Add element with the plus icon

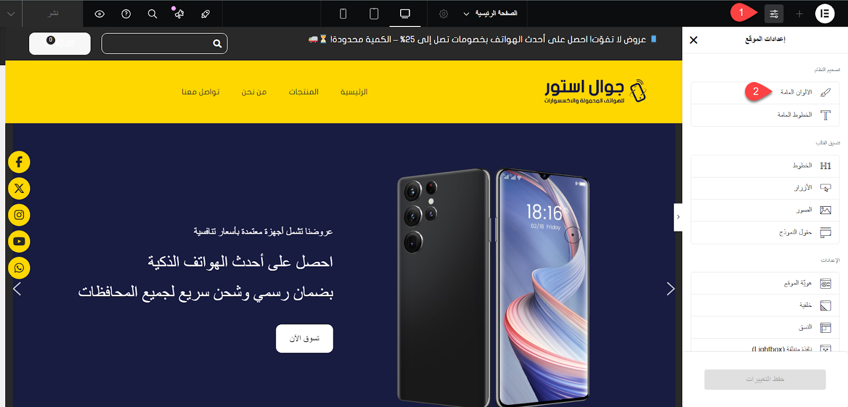799,14
